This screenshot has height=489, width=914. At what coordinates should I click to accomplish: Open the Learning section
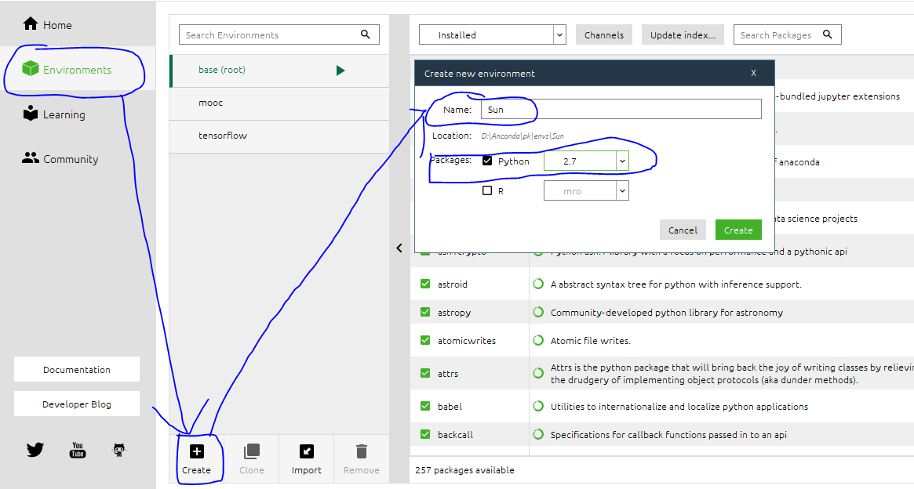tap(53, 114)
